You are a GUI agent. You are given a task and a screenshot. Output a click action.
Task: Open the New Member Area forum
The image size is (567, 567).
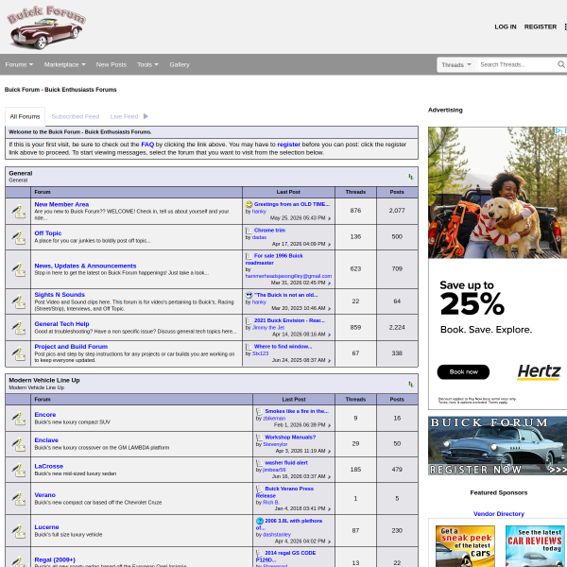(x=61, y=204)
